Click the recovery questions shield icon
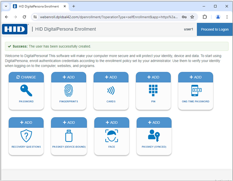Viewport: 233px width, 181px height. click(x=26, y=136)
